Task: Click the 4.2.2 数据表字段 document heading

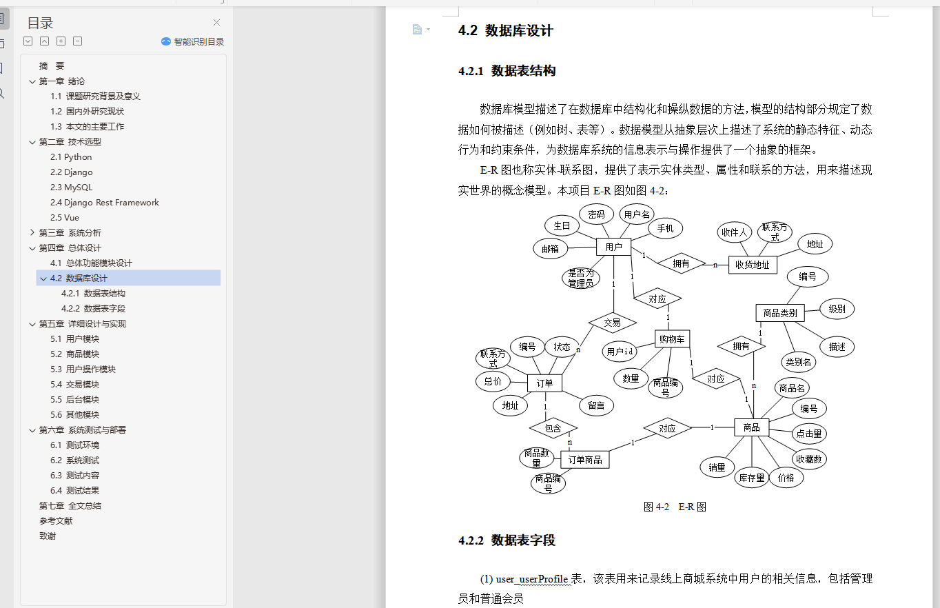Action: tap(507, 540)
